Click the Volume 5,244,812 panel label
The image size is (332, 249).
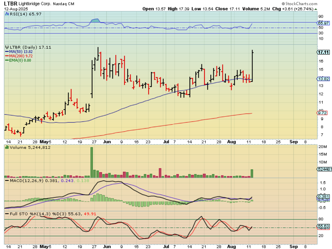click(x=30, y=148)
